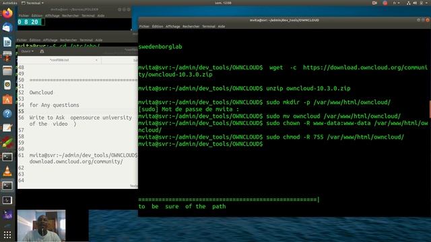Open the upper Terminal dock icon
Image resolution: width=431 pixels, height=242 pixels.
tap(7, 157)
